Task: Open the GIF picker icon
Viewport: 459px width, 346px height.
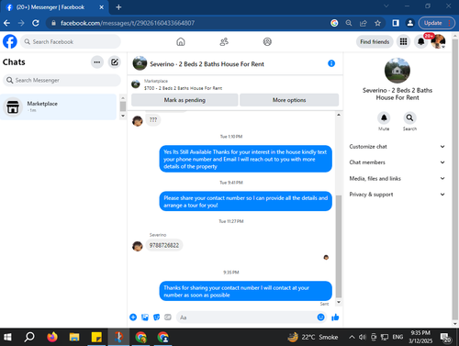Action: [168, 318]
